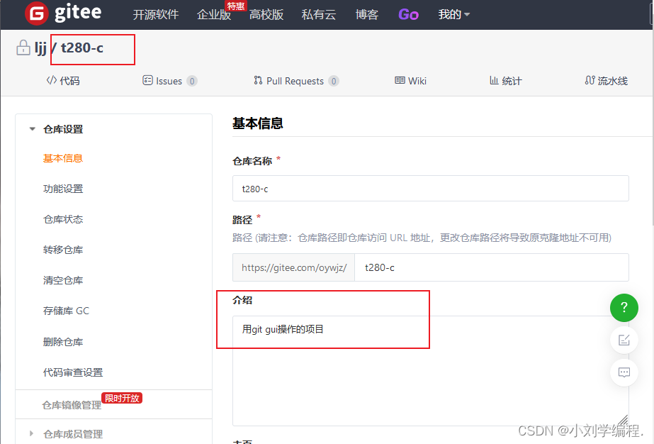Select 删除仓库 in the sidebar

[63, 342]
